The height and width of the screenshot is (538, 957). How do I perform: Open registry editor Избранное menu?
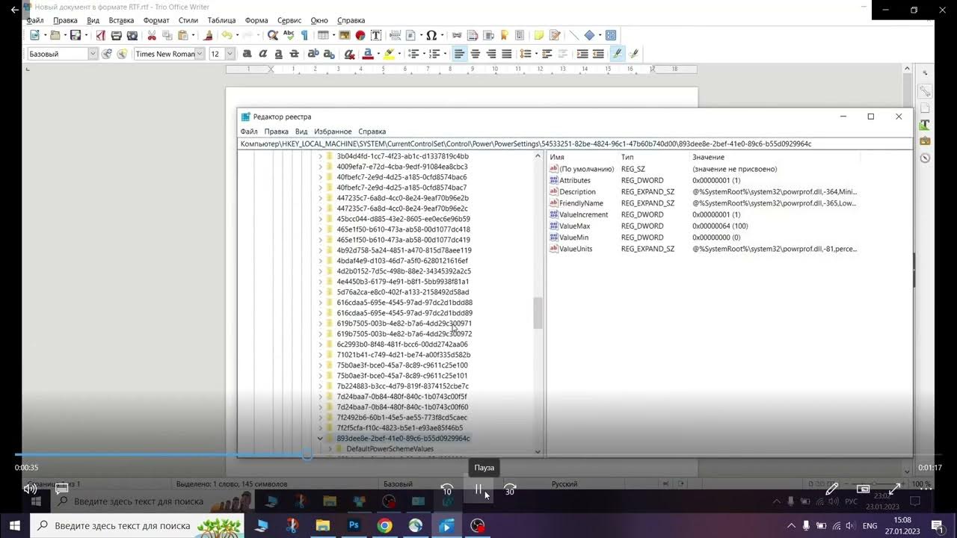click(333, 132)
